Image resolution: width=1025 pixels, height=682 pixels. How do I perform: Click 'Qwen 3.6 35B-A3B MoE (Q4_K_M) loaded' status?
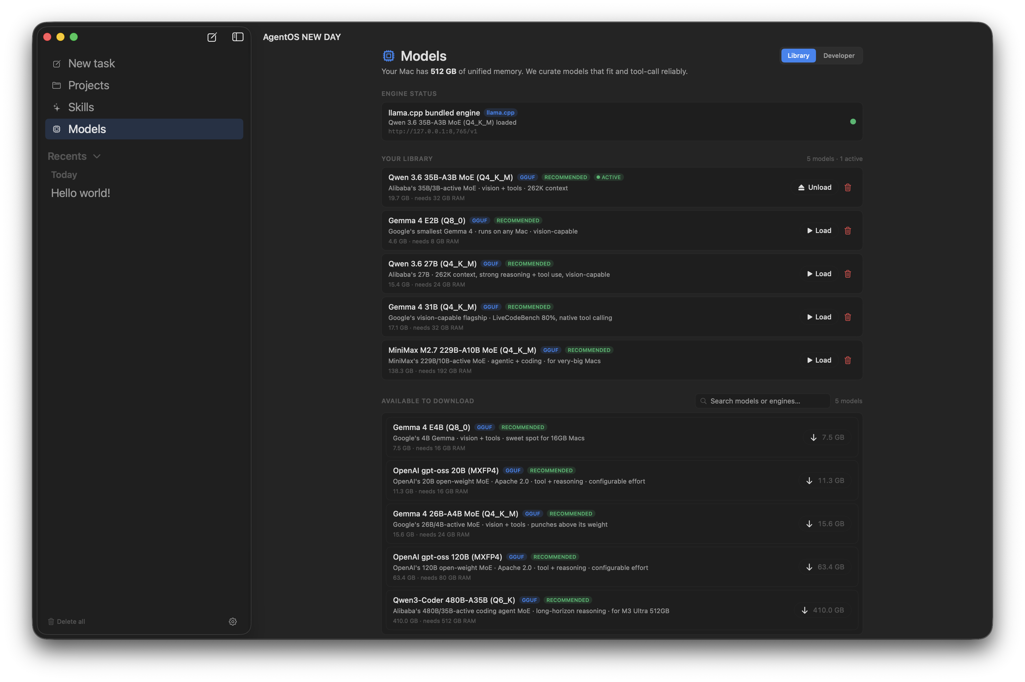452,123
